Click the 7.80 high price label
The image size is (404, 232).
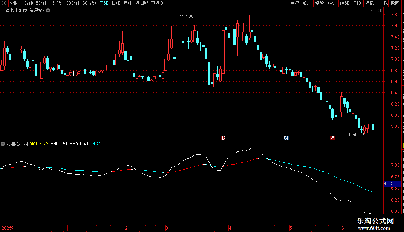pyautogui.click(x=189, y=16)
